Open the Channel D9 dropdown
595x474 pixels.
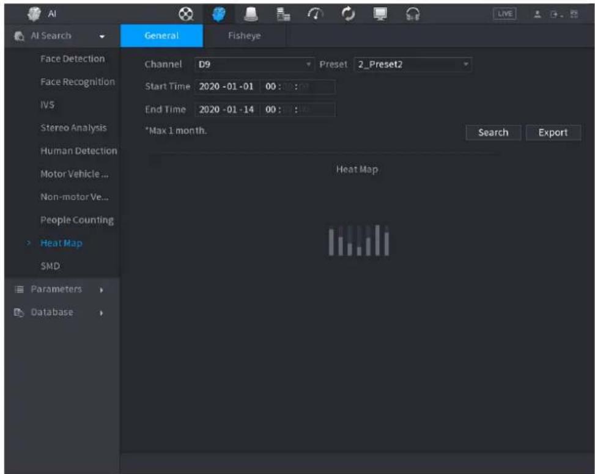tap(254, 64)
